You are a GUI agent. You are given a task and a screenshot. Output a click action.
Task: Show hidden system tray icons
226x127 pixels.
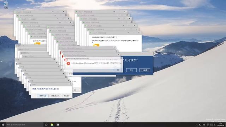(x=196, y=125)
